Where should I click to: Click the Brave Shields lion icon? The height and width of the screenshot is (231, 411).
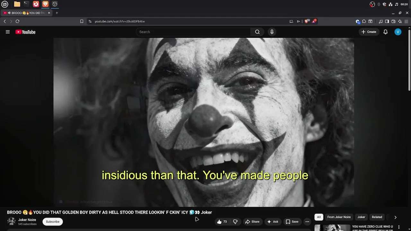306,21
